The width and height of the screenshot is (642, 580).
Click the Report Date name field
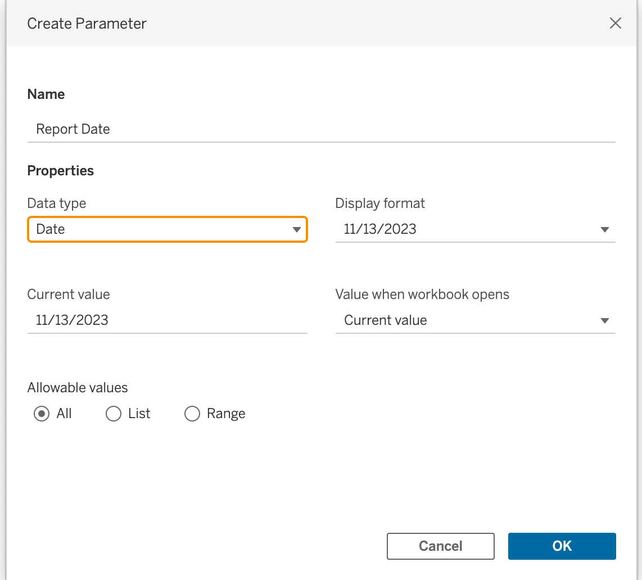[322, 129]
